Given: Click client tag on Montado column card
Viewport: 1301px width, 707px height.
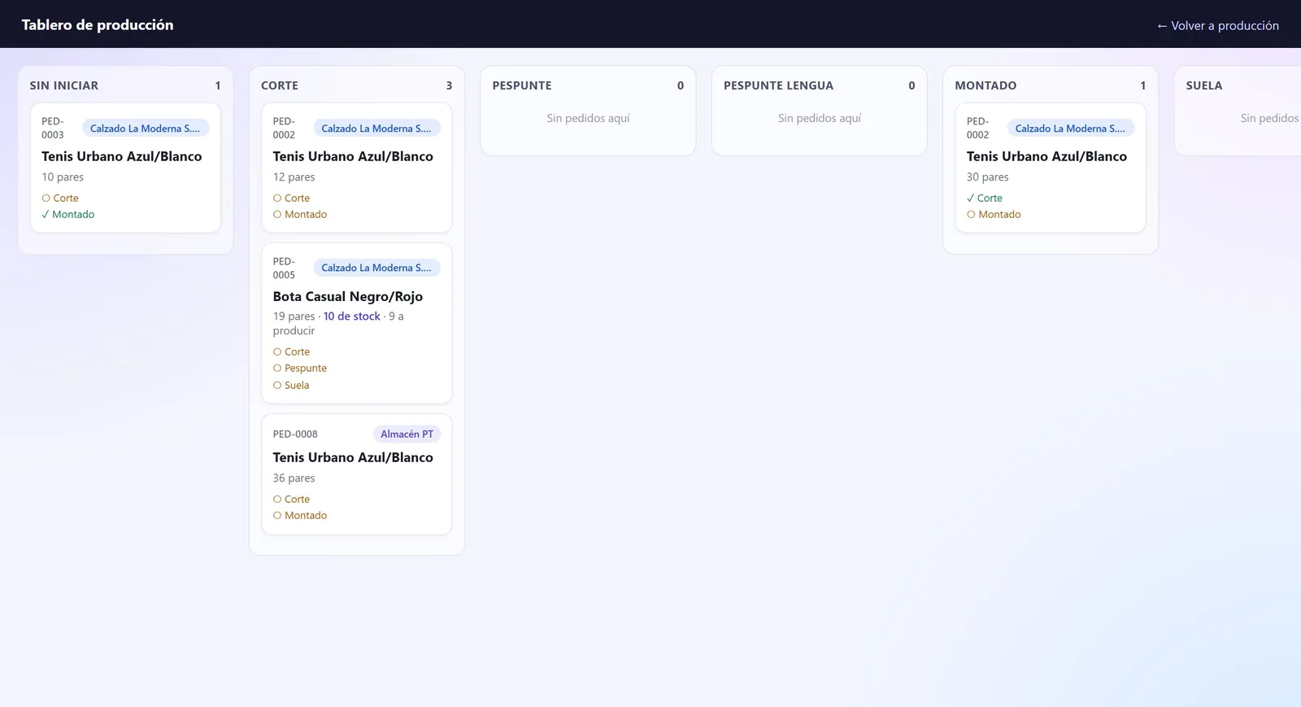Looking at the screenshot, I should [x=1071, y=129].
